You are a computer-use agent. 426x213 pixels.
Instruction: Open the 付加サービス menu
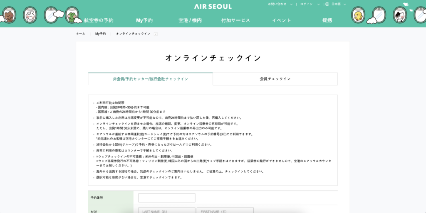[x=235, y=20]
